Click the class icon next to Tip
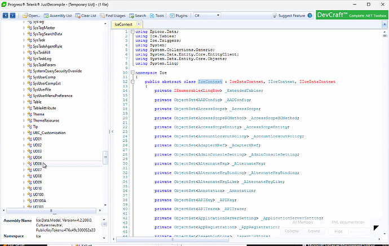Viewport: 389px width, 246px height. [x=29, y=127]
